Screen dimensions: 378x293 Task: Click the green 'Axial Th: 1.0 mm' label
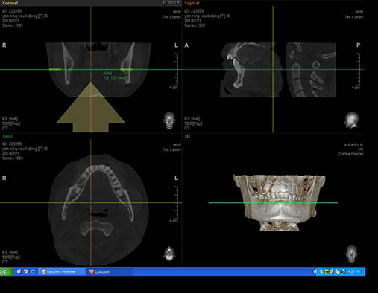point(113,76)
